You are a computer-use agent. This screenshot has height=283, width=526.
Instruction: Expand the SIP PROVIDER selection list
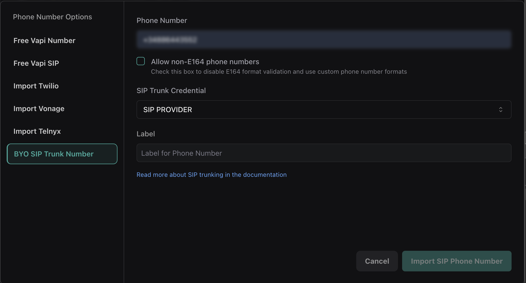click(324, 110)
